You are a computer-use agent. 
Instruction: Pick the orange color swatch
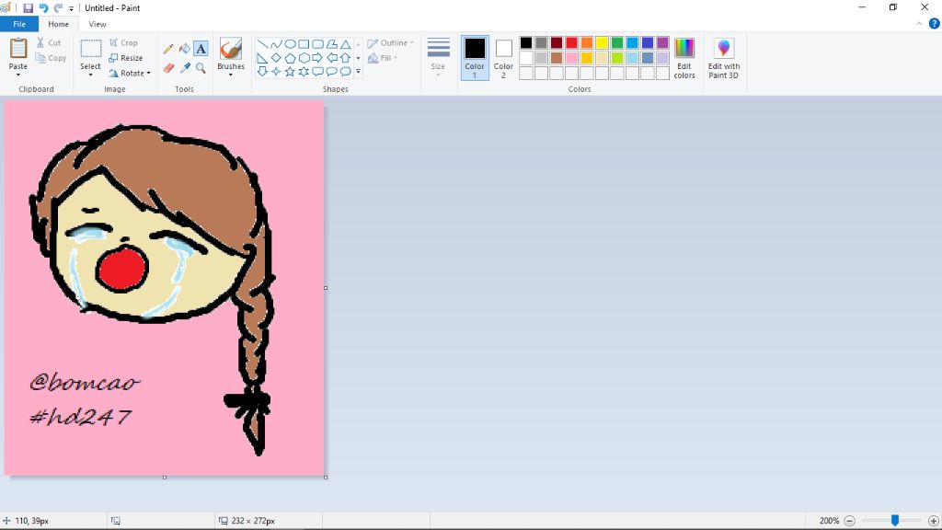tap(587, 42)
